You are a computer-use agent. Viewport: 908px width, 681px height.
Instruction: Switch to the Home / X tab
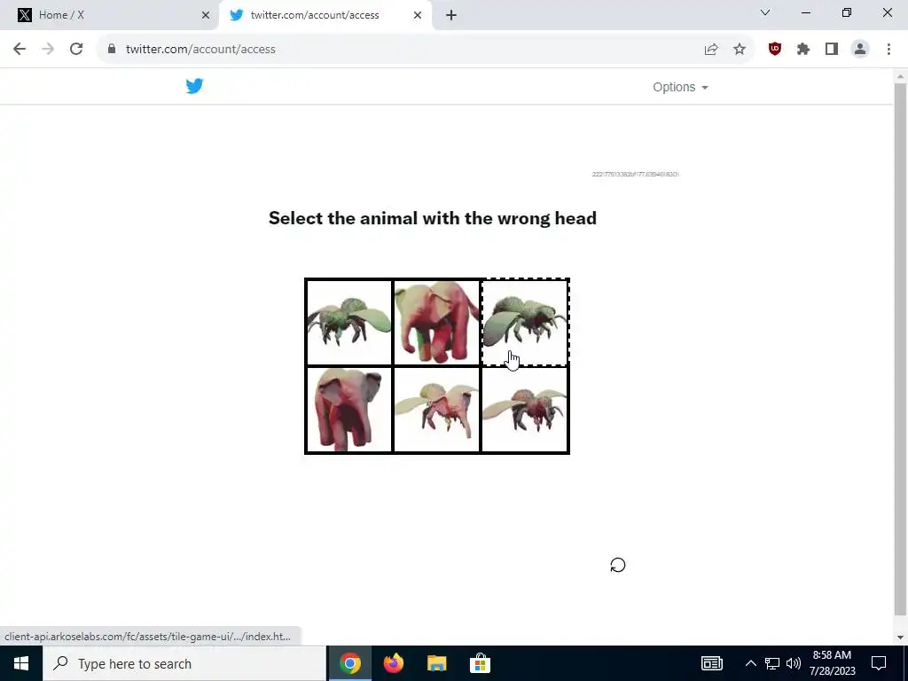pyautogui.click(x=110, y=15)
